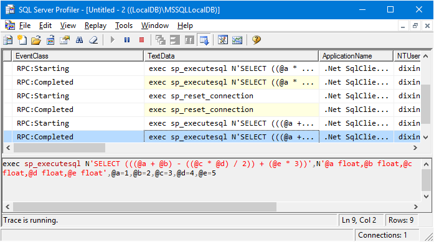Click up arrow of detail pane scrollbar

pyautogui.click(x=427, y=164)
